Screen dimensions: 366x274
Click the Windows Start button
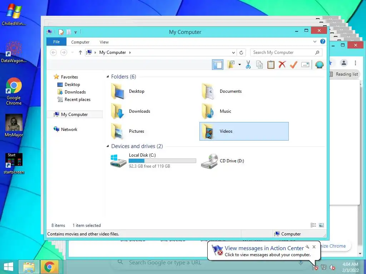point(9,267)
